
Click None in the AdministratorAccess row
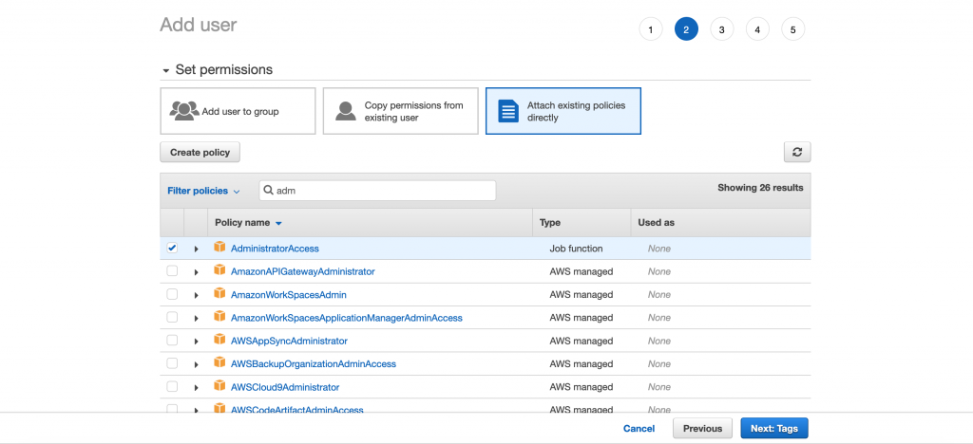[x=659, y=249]
